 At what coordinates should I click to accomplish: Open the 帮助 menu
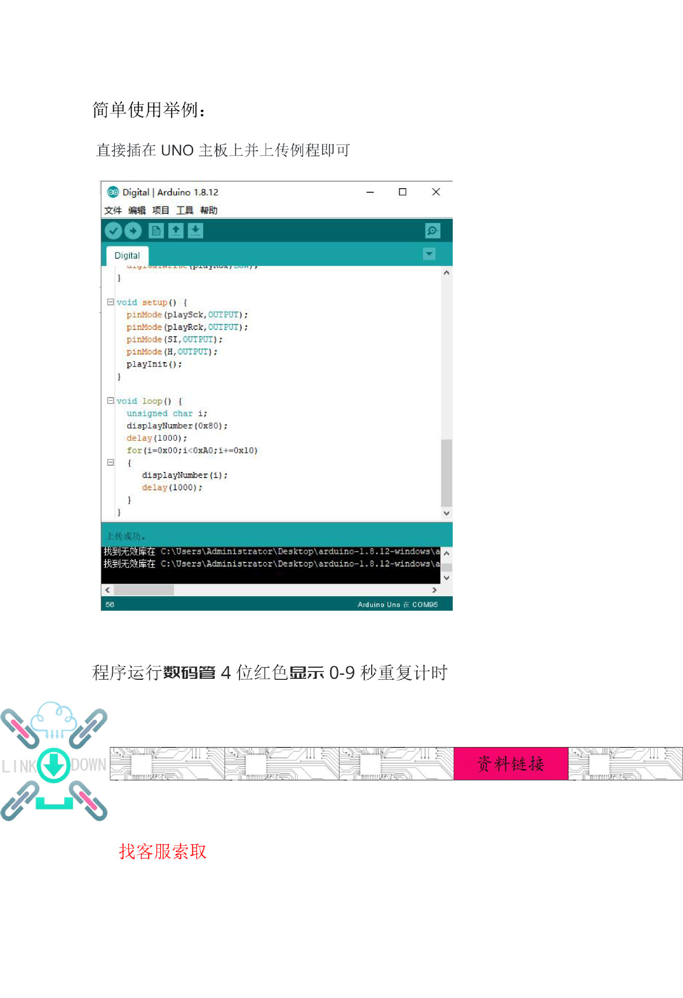209,210
